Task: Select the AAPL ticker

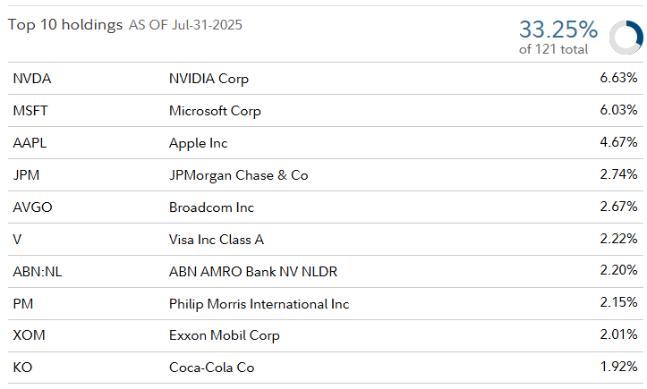Action: (30, 143)
